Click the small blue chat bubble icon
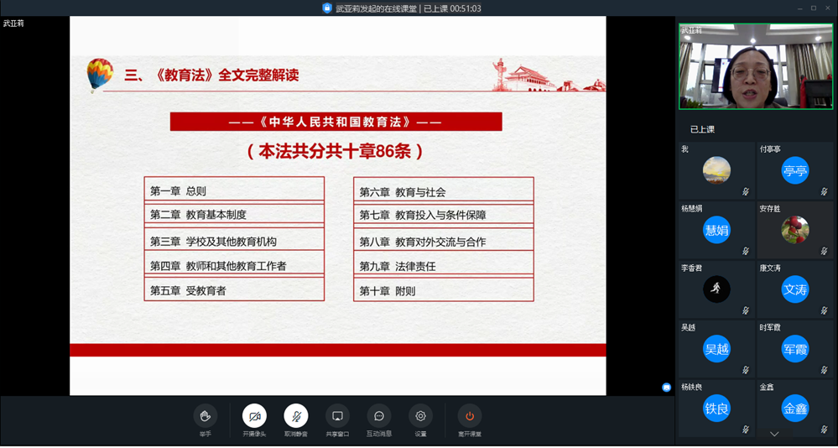This screenshot has height=448, width=838. click(666, 388)
